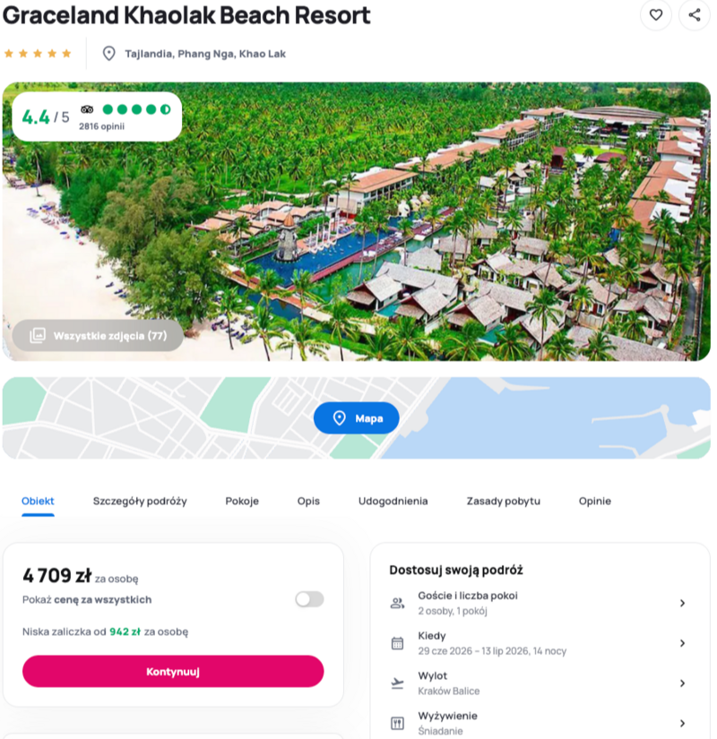Expand Goście i liczba pokoi chevron
Image resolution: width=717 pixels, height=739 pixels.
click(682, 603)
